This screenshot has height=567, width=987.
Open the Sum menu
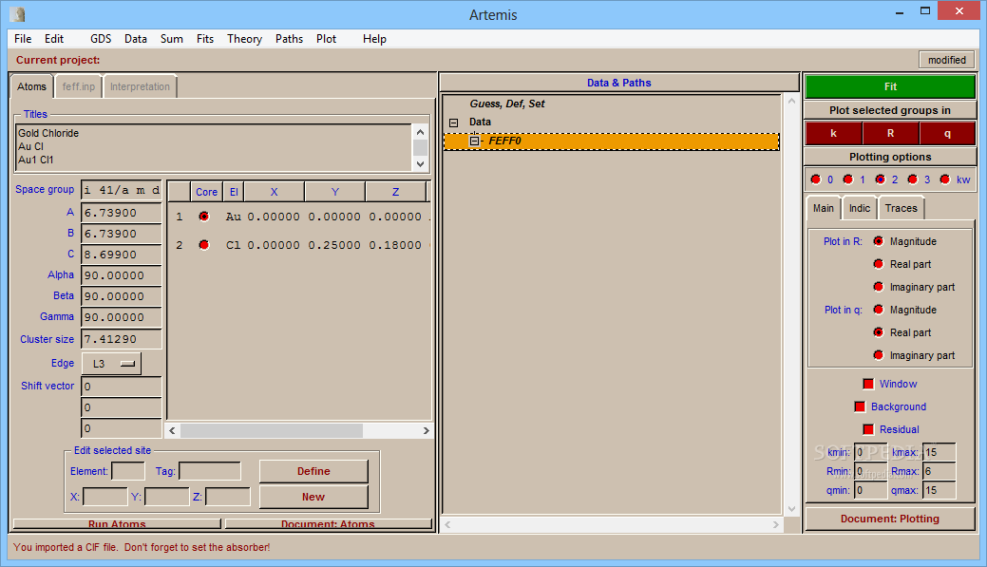click(x=171, y=39)
